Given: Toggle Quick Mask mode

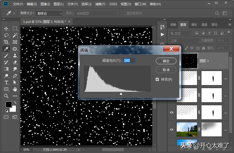Looking at the screenshot, I should click(6, 117).
